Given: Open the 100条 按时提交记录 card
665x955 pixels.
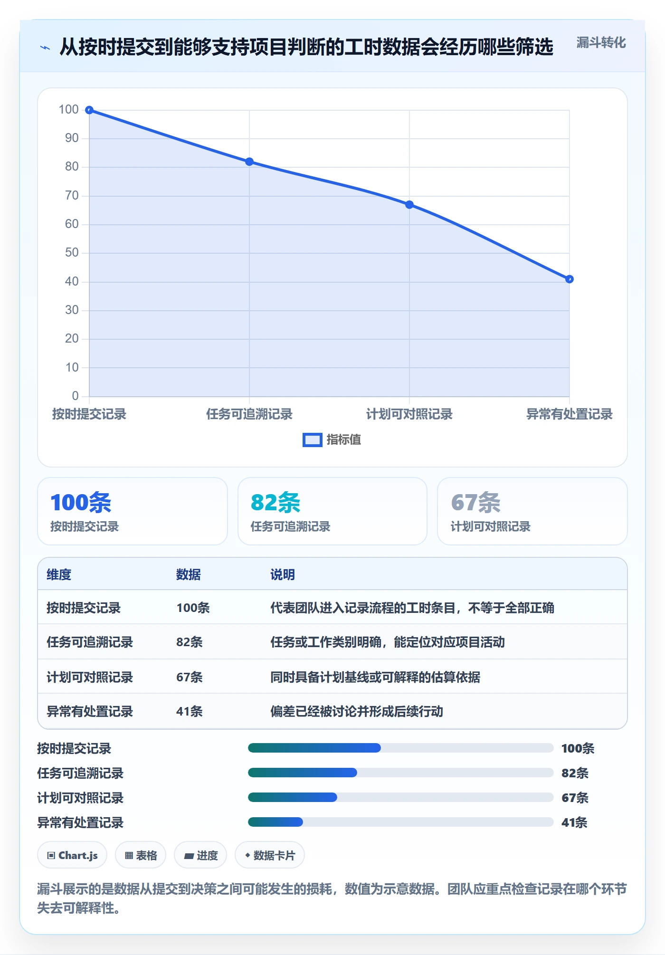Looking at the screenshot, I should [133, 511].
